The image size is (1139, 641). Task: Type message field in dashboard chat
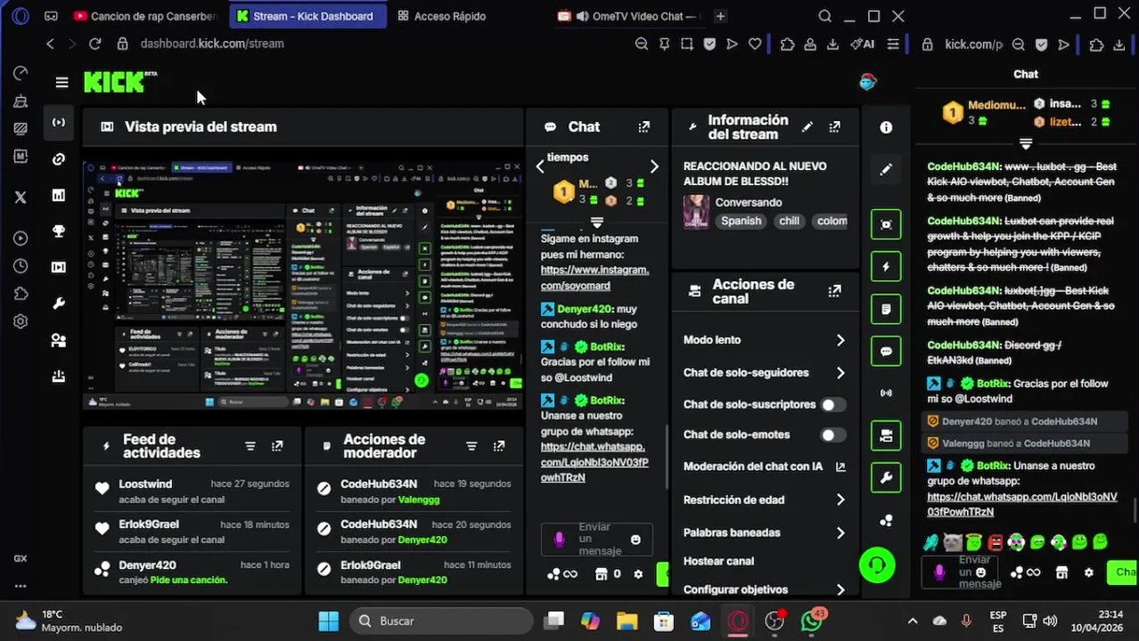tap(597, 540)
